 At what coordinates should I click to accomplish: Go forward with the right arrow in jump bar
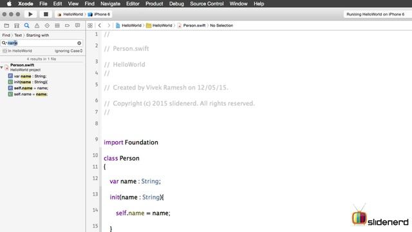[x=109, y=26]
